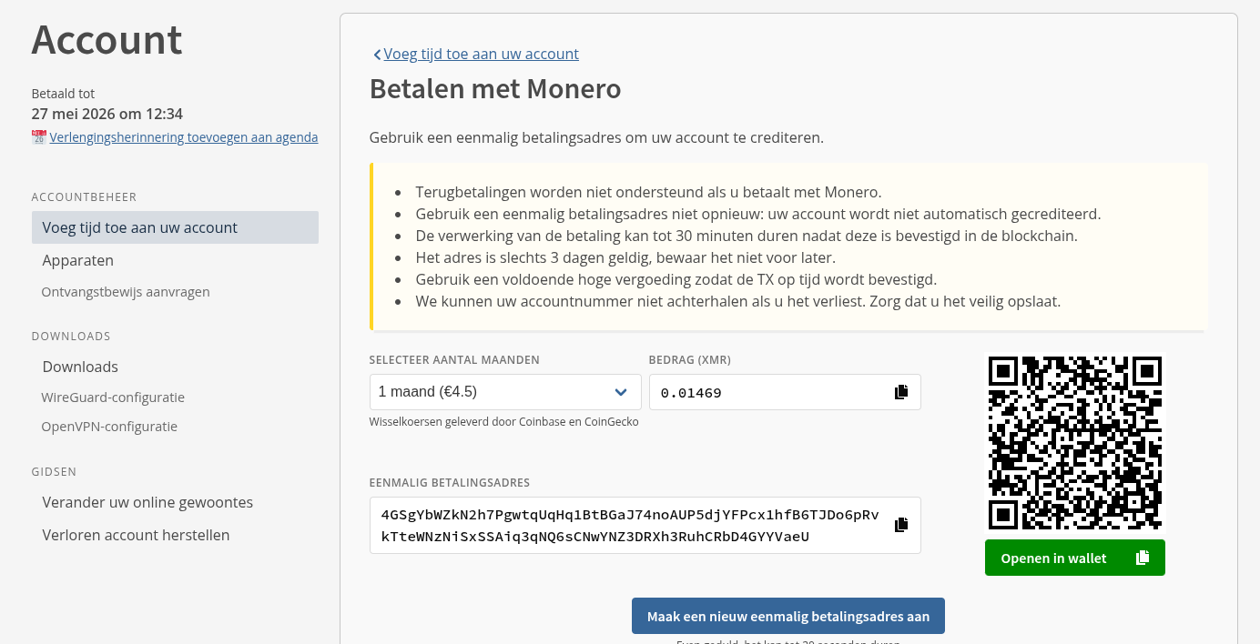
Task: Click the Bedrag (XMR) amount field
Action: point(769,392)
